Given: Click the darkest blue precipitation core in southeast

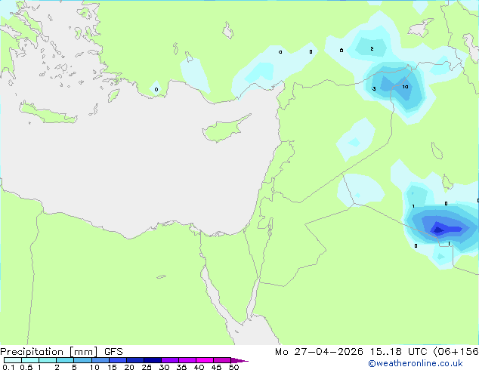Looking at the screenshot, I should tap(438, 230).
